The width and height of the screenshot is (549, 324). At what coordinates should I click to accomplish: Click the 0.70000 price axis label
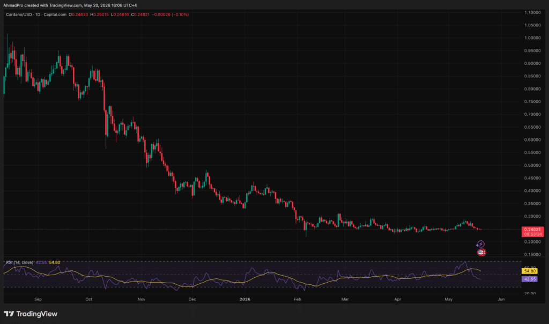(x=532, y=114)
